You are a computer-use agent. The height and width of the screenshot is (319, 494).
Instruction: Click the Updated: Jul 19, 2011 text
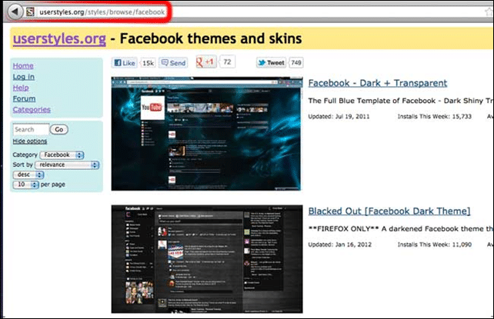click(339, 116)
